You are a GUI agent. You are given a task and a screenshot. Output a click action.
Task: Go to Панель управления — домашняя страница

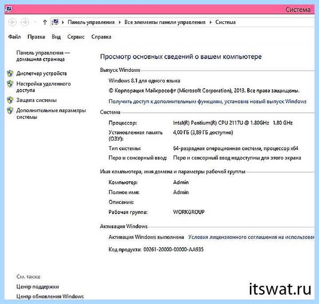(x=43, y=56)
